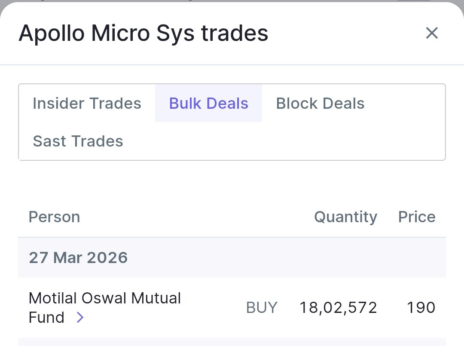Open the Block Deals tab
Viewport: 464px width, 346px height.
(x=320, y=104)
